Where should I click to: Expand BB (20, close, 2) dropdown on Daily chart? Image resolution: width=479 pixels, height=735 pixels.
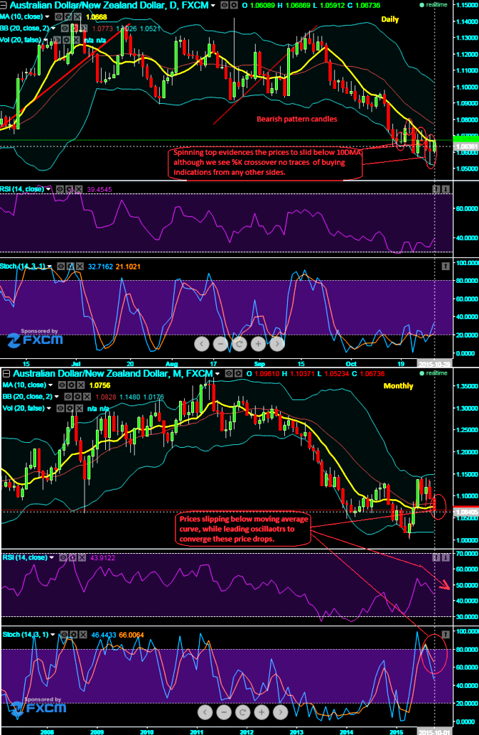coord(53,28)
